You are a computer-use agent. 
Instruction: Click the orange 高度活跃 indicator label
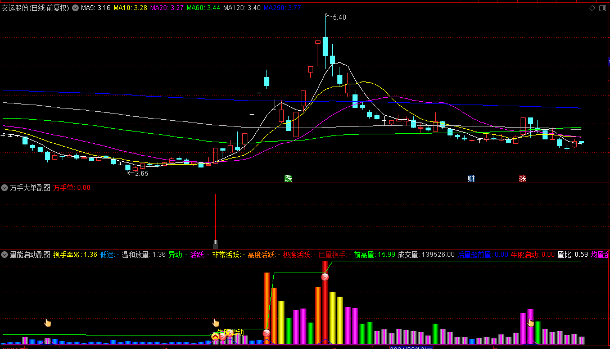(264, 255)
